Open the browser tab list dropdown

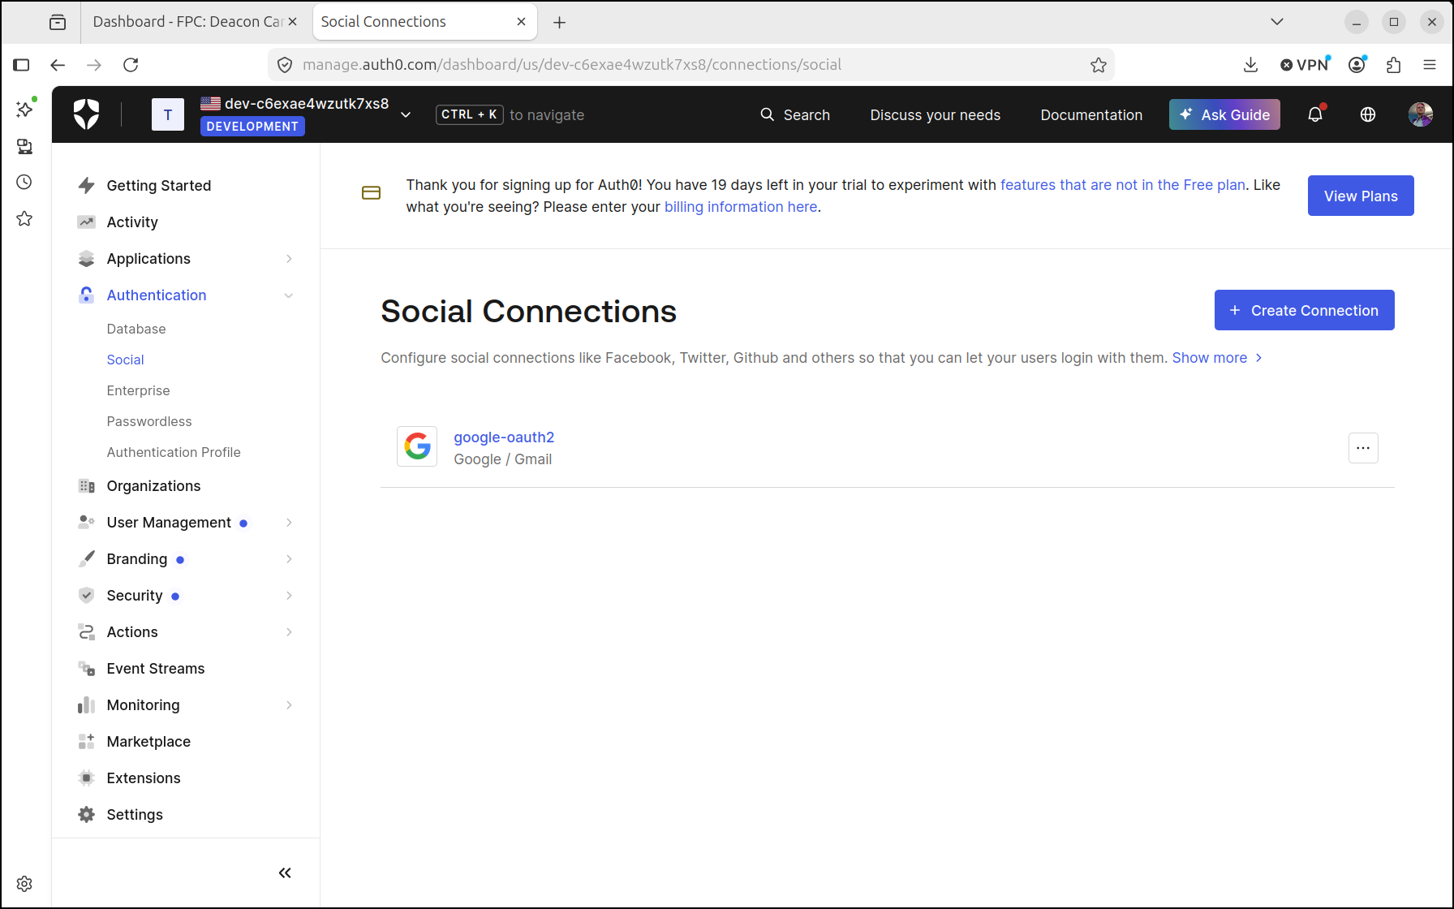tap(1277, 22)
